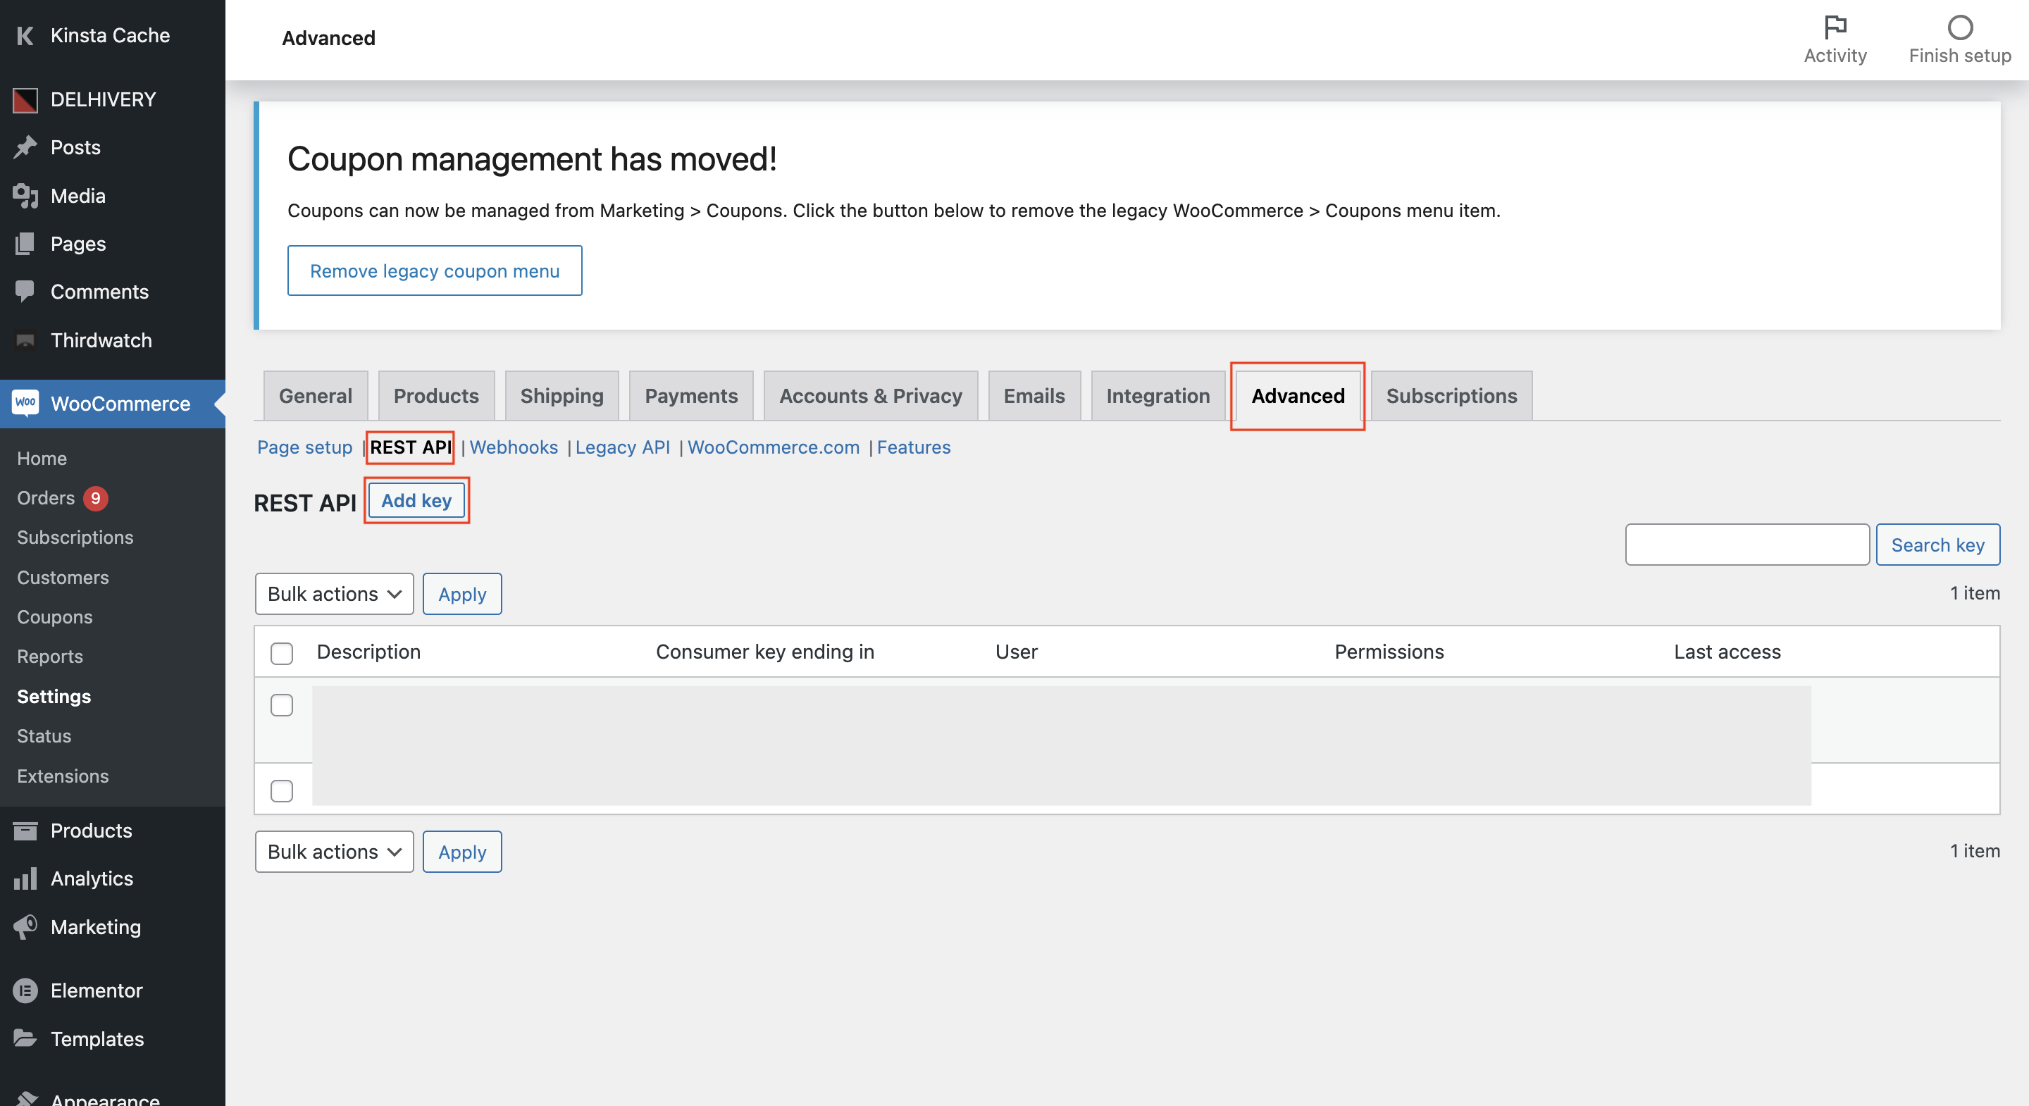Click Remove legacy coupon menu button
This screenshot has height=1106, width=2029.
(x=435, y=271)
